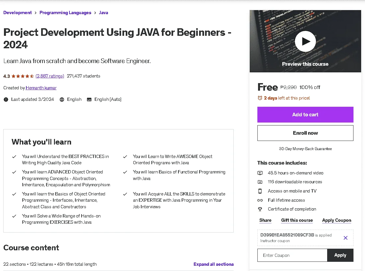
Task: Click checkmark beside ADVANCED Object Oriented item
Action: [x=14, y=172]
